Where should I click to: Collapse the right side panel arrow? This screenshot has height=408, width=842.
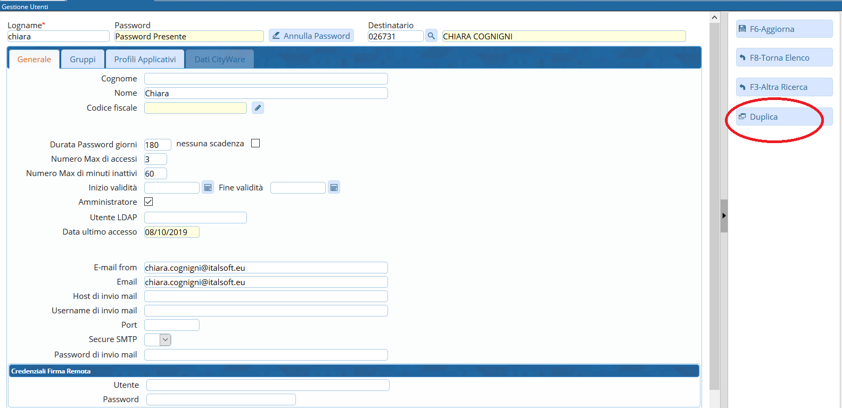[x=724, y=216]
